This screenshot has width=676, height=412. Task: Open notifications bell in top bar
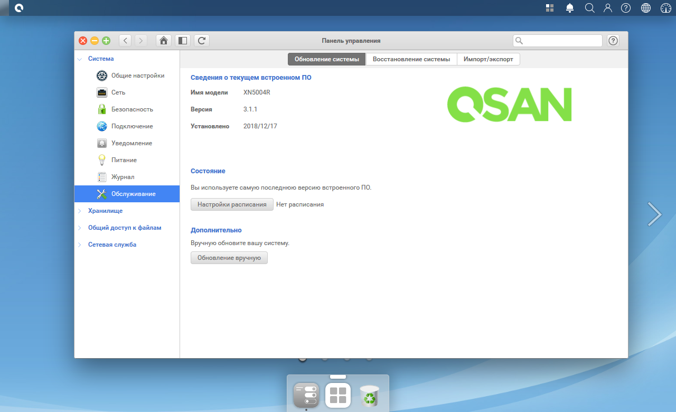point(570,8)
